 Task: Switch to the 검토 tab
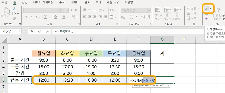click(87, 2)
